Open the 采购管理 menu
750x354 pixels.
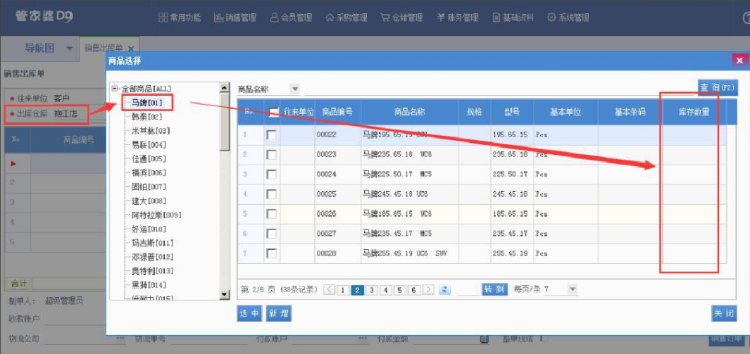click(x=346, y=18)
